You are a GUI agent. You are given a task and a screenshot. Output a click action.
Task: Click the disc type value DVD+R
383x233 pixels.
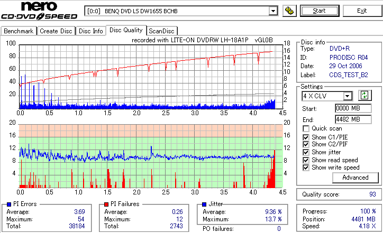coord(340,49)
